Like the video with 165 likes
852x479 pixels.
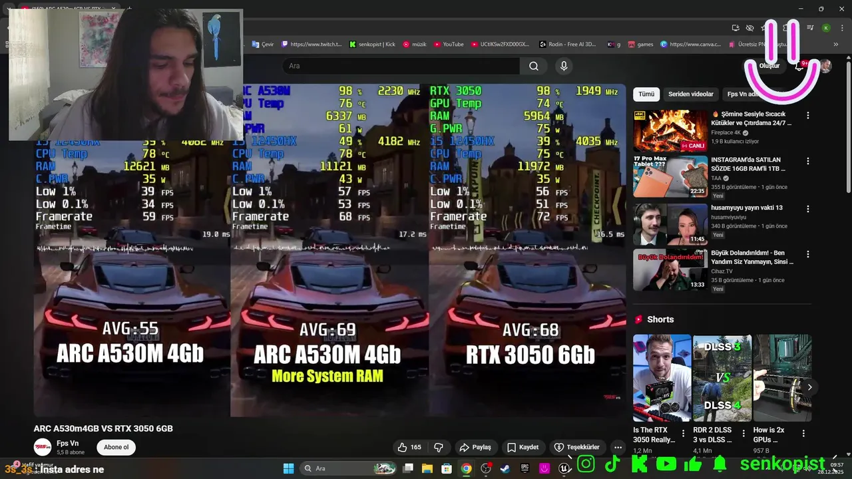[x=410, y=447]
